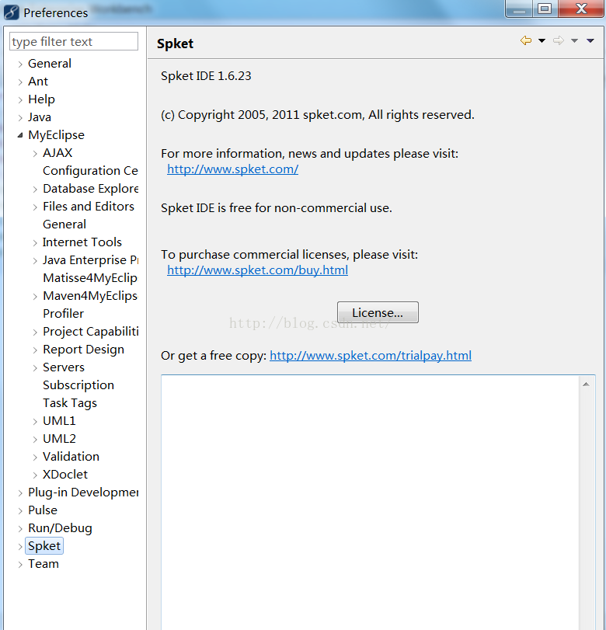This screenshot has height=630, width=606.
Task: Select Internet Tools tree item
Action: point(82,242)
